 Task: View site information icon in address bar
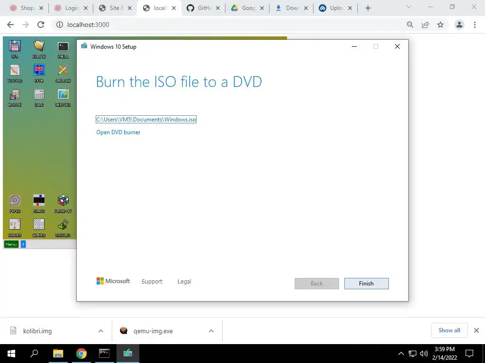point(59,25)
